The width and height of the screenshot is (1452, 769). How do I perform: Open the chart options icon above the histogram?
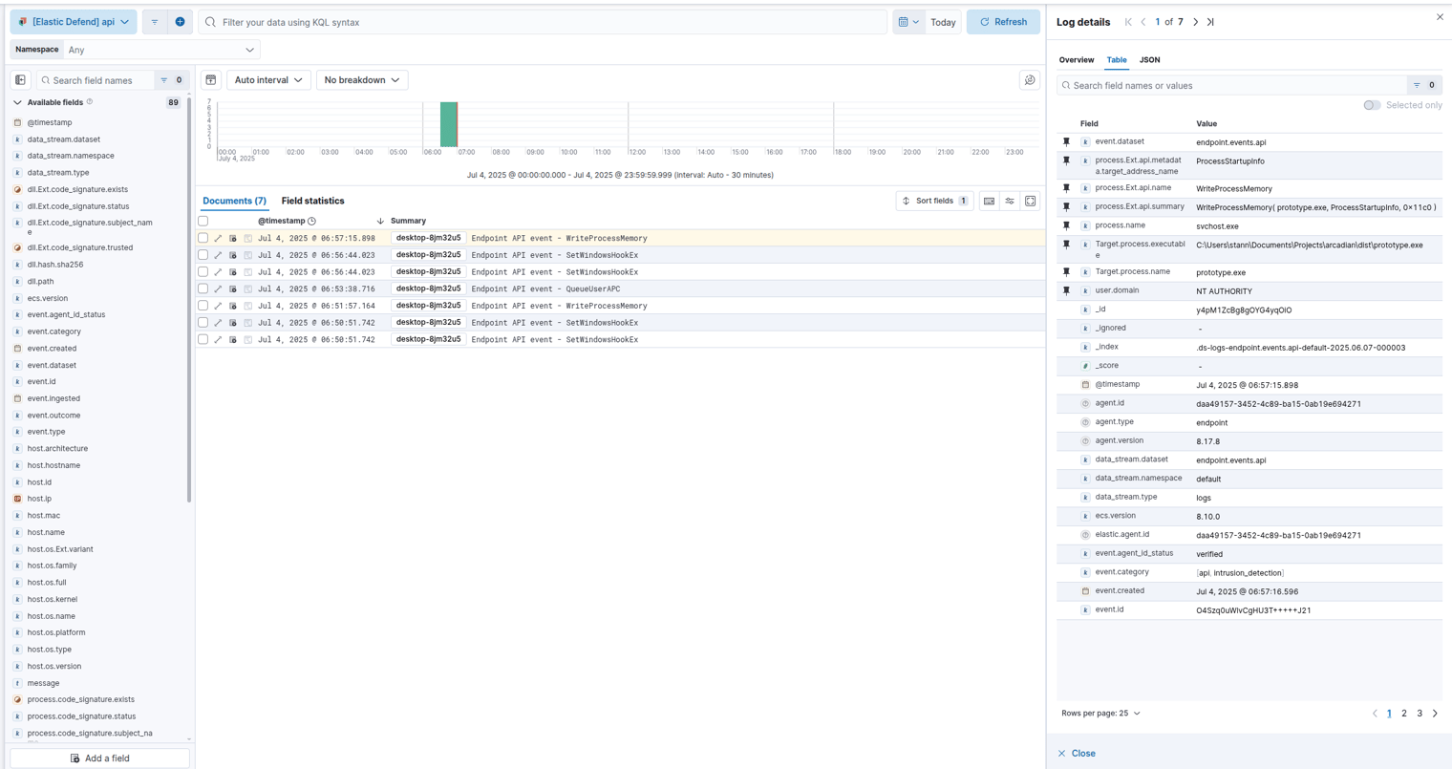click(x=1030, y=80)
